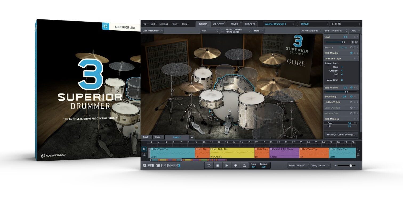Open the All Articulations dropdown
Viewport: 403px width, 200px height.
click(x=311, y=31)
